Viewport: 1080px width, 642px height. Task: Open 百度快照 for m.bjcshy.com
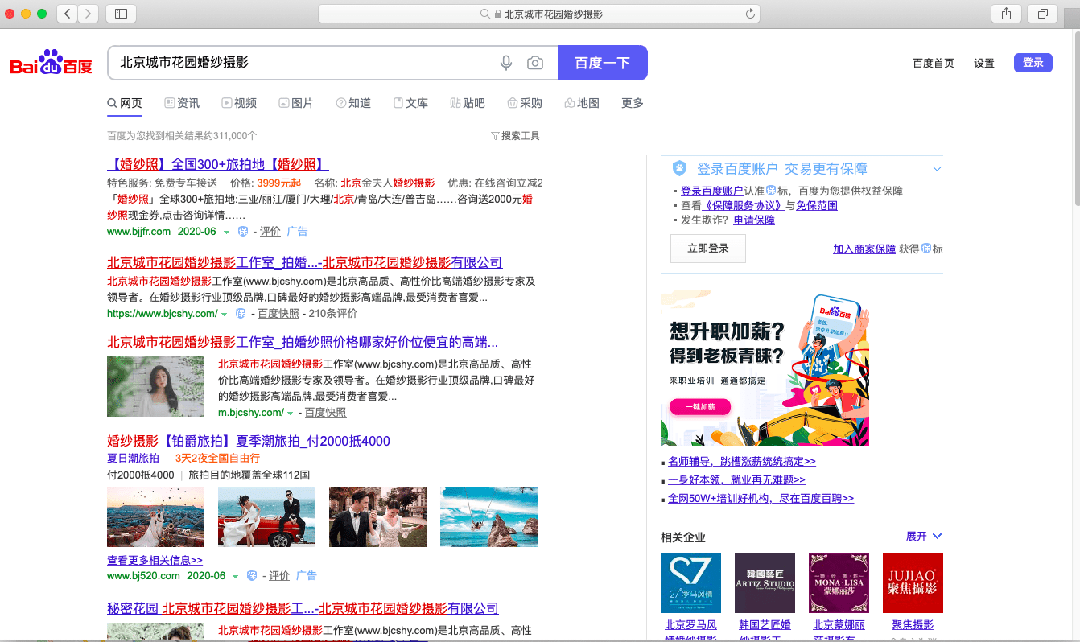pos(326,413)
